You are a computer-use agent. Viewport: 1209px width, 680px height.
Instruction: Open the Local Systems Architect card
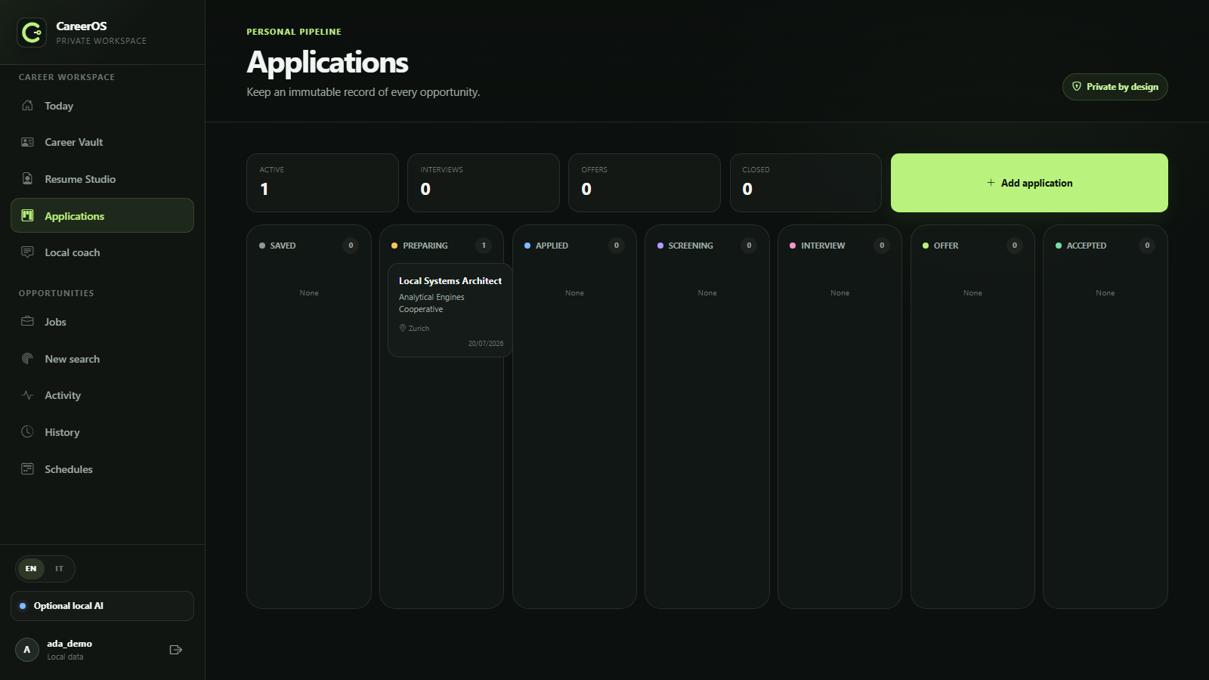coord(450,310)
